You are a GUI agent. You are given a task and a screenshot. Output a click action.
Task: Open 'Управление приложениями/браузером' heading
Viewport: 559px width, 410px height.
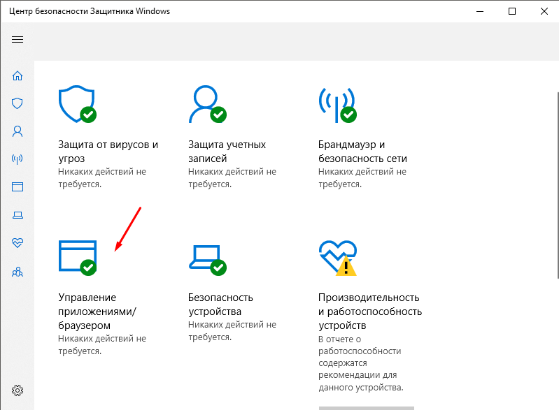pyautogui.click(x=97, y=312)
